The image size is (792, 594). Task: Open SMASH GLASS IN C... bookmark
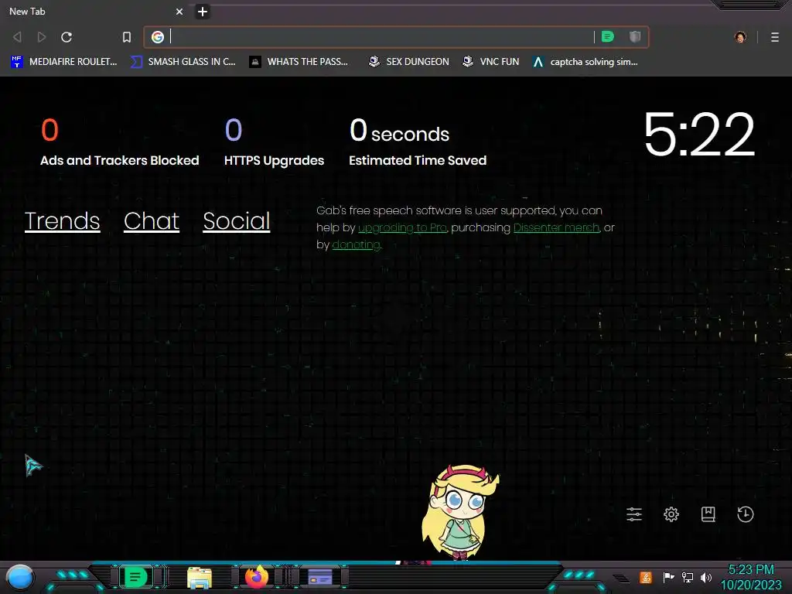click(x=183, y=62)
